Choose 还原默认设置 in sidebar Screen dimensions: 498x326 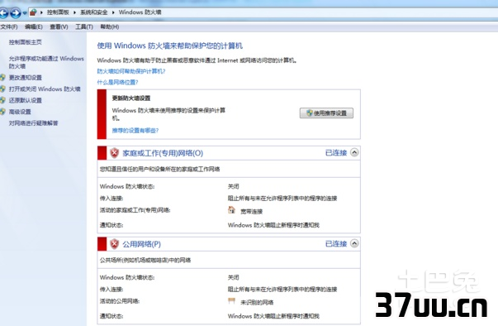tap(25, 100)
